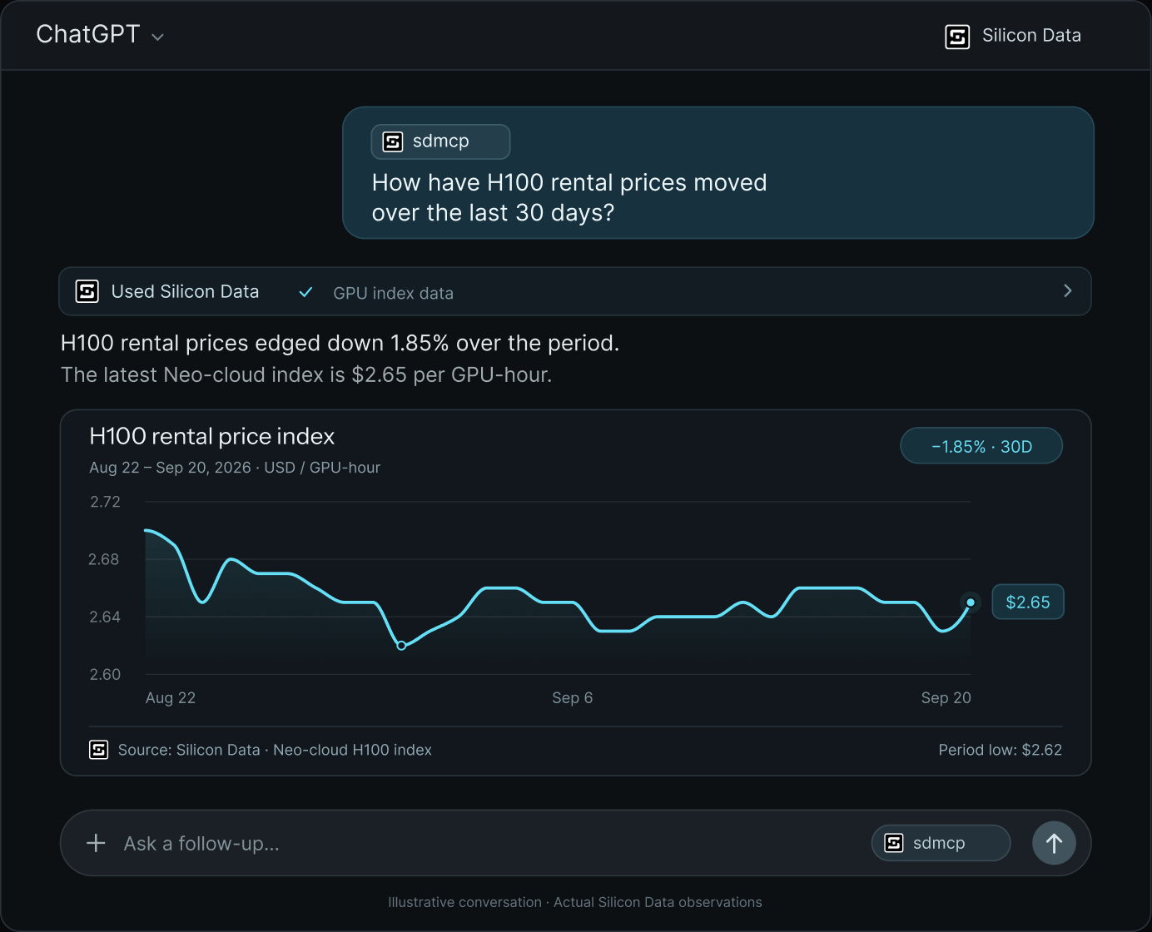Click the 2.72 y-axis label
The width and height of the screenshot is (1152, 932).
106,502
